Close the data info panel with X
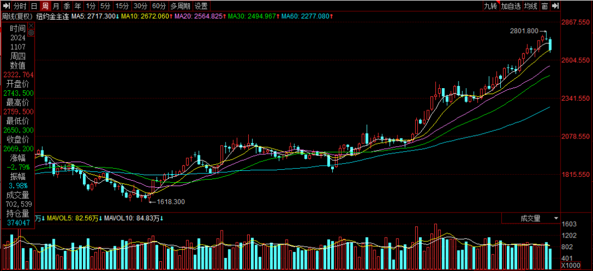The height and width of the screenshot is (271, 593). point(31,25)
